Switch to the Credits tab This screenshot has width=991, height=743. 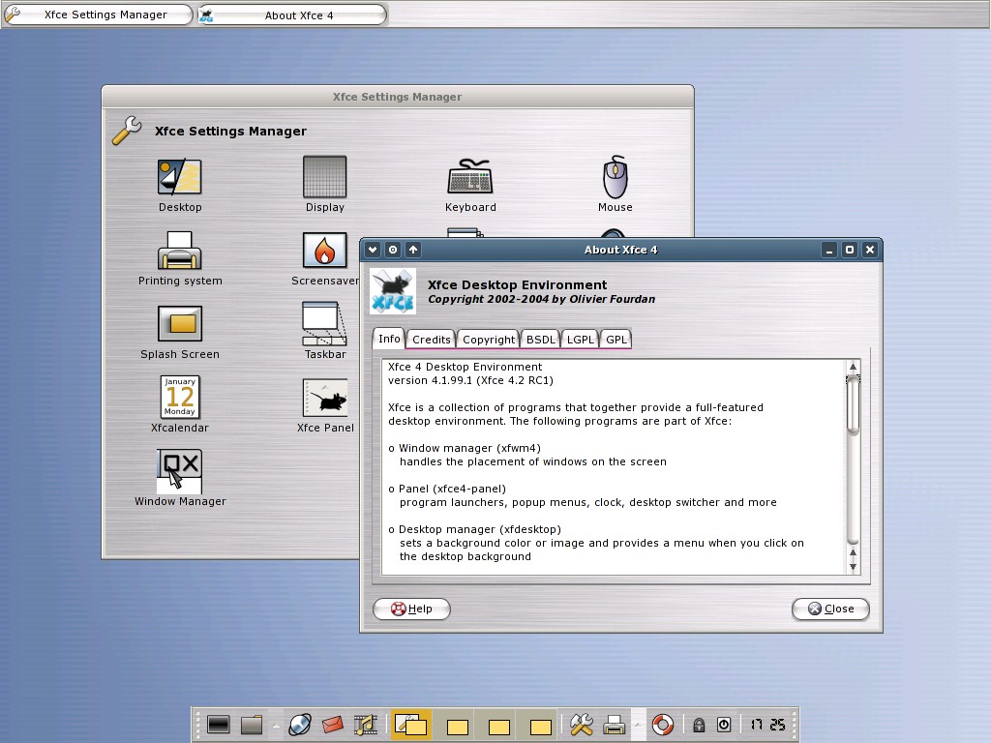point(430,339)
